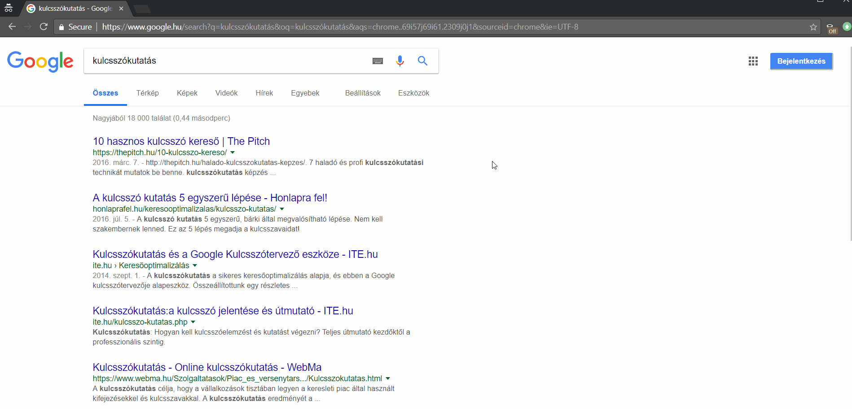Expand dropdown arrow next to ite.hu/kulcsszo-kutatas.php
The height and width of the screenshot is (409, 852).
[193, 322]
